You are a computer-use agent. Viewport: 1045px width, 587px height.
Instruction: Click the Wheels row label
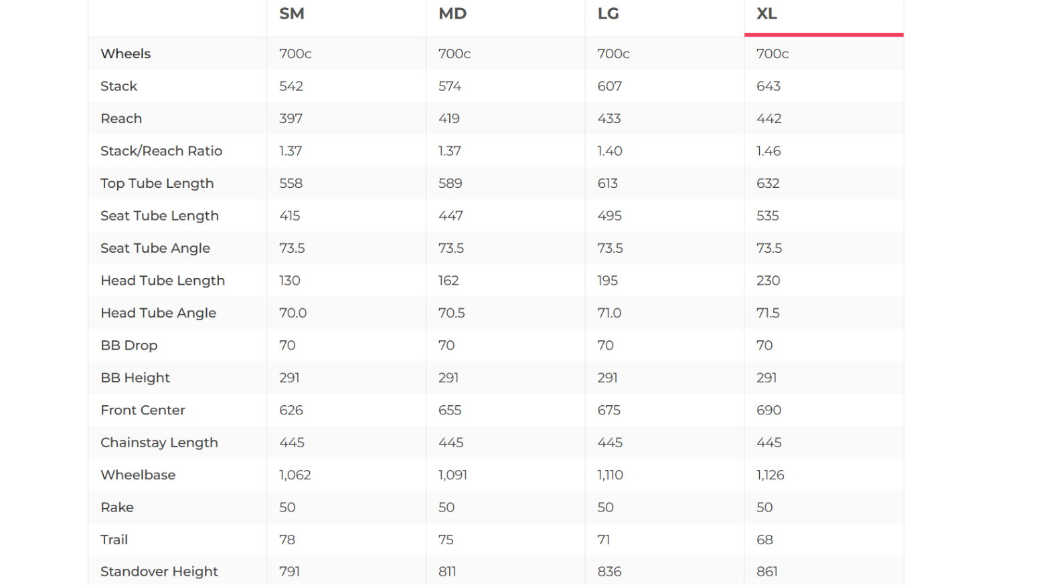coord(125,54)
